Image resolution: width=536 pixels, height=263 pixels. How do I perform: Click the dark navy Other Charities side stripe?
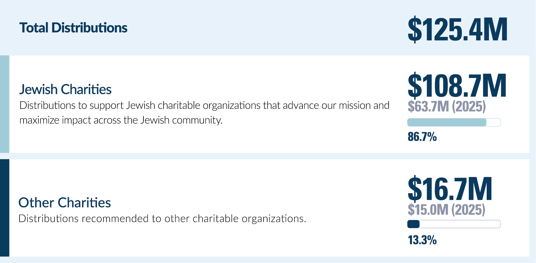point(4,208)
